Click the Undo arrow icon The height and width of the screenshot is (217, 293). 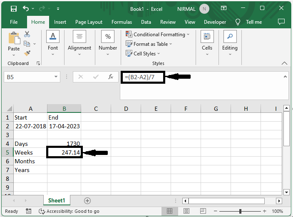click(x=26, y=8)
